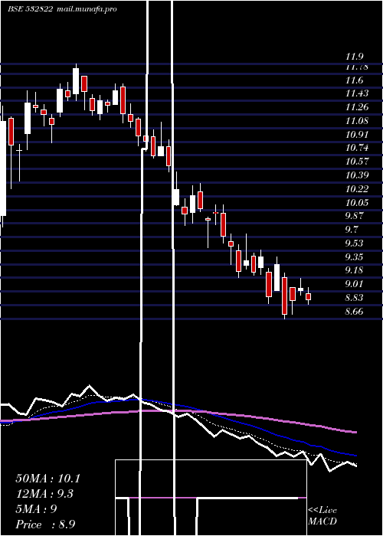Viewport: 383px width, 536px height.
Task: Click the purple 50MA line's right end
Action: pos(355,433)
